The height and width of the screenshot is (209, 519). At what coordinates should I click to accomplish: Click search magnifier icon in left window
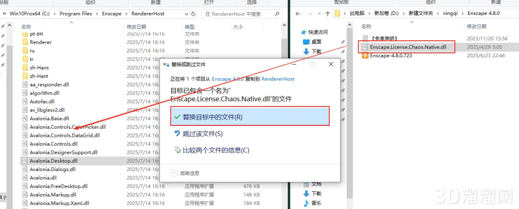point(278,14)
